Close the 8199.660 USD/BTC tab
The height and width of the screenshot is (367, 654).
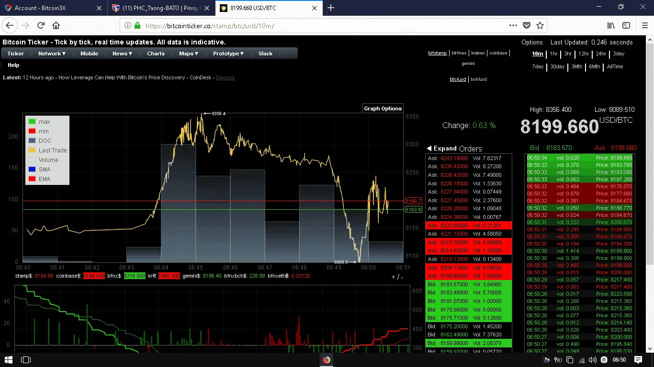pos(315,8)
